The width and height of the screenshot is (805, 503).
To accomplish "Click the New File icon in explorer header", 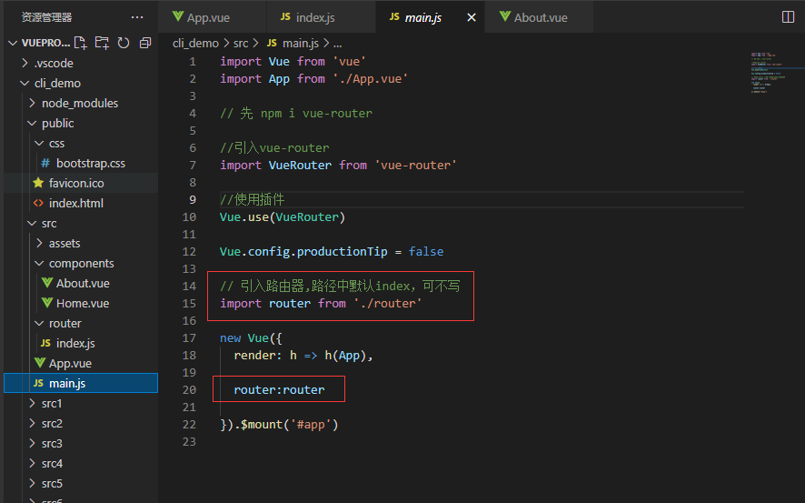I will click(x=81, y=43).
